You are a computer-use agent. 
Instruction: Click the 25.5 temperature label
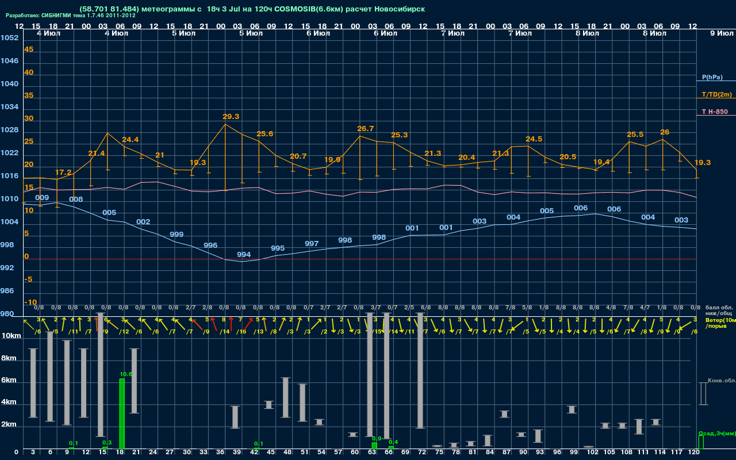tap(635, 135)
